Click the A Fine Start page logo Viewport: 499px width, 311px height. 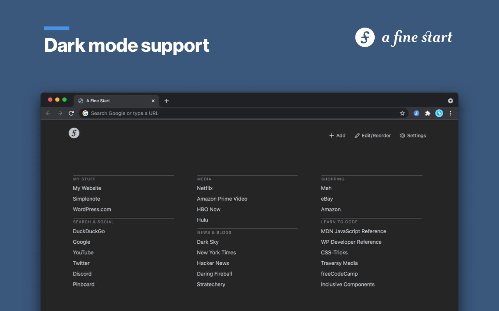74,133
